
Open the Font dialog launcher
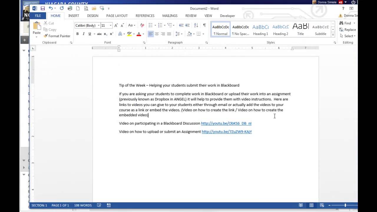tap(144, 43)
